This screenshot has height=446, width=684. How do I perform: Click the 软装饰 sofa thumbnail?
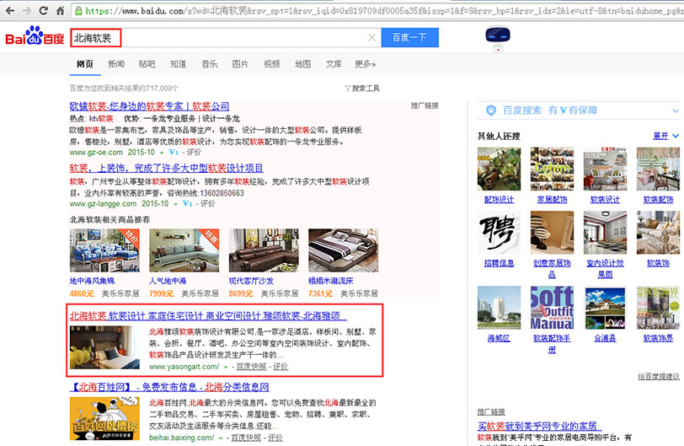[658, 233]
